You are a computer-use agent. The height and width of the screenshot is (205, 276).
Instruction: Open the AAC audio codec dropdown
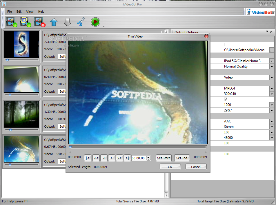point(272,121)
